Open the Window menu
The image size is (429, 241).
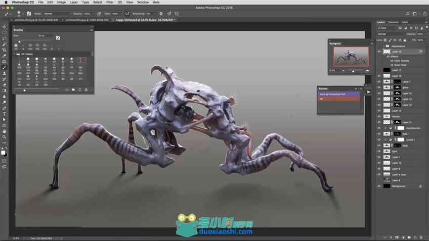[143, 2]
